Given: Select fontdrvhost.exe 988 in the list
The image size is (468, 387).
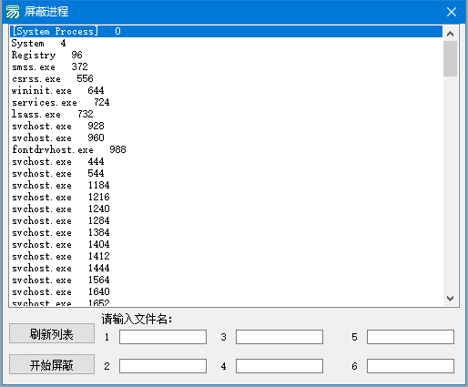Looking at the screenshot, I should coord(226,149).
